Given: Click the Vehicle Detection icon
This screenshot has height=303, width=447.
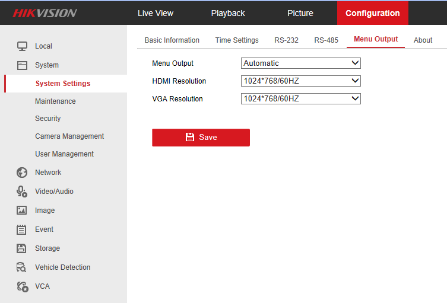Looking at the screenshot, I should pos(22,267).
